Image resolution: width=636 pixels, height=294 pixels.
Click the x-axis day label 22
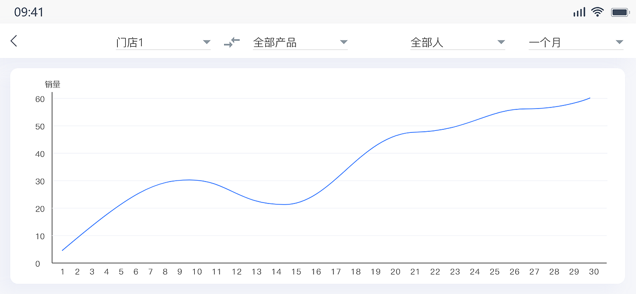(435, 272)
